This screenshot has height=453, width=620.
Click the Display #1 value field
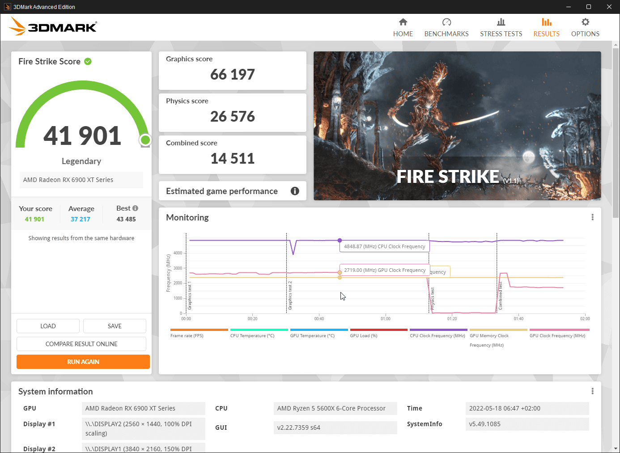tap(144, 429)
